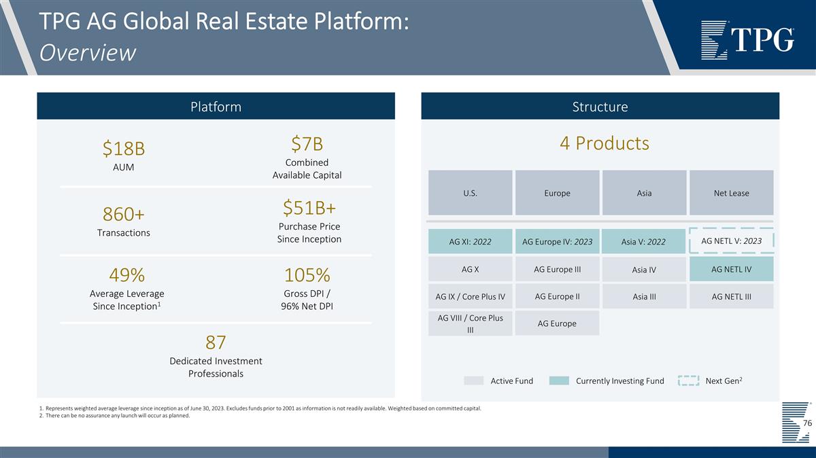This screenshot has width=816, height=458.
Task: Select the Asia V: 2022 fund box
Action: pos(644,242)
